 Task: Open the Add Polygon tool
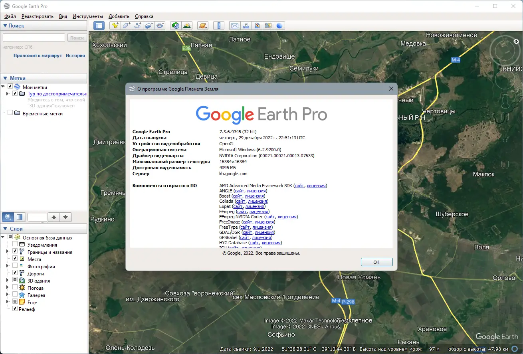point(126,25)
